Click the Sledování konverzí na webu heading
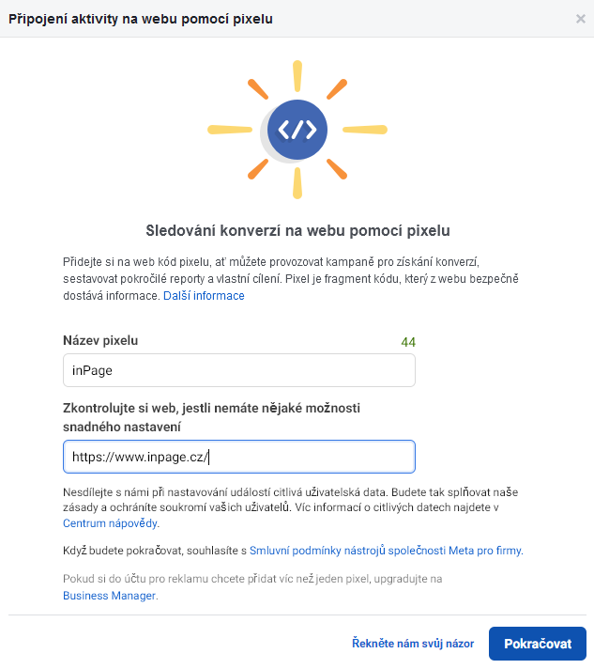 pyautogui.click(x=297, y=230)
